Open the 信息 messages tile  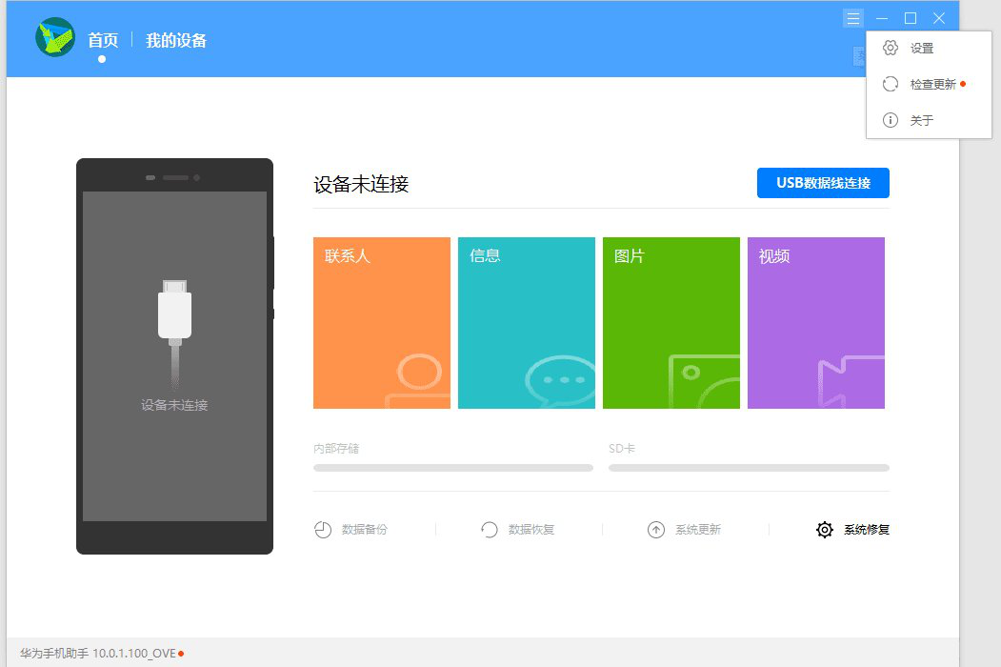(x=526, y=322)
